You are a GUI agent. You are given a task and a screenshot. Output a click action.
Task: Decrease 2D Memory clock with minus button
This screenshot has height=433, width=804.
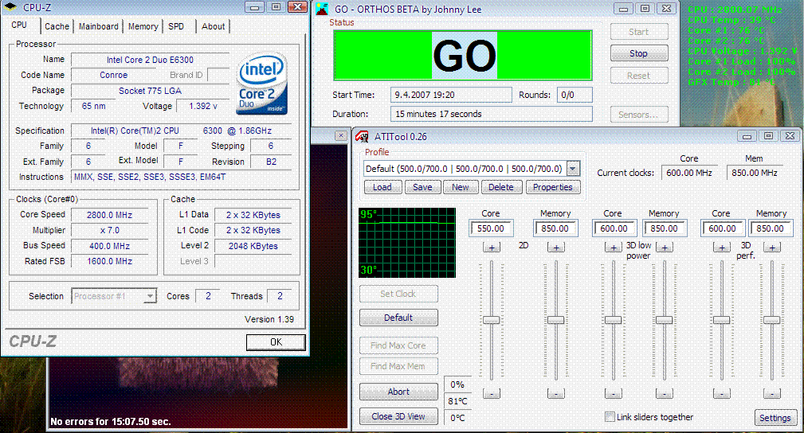click(x=556, y=393)
